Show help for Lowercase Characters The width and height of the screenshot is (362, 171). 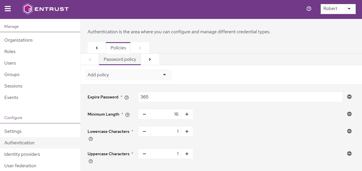click(x=91, y=139)
